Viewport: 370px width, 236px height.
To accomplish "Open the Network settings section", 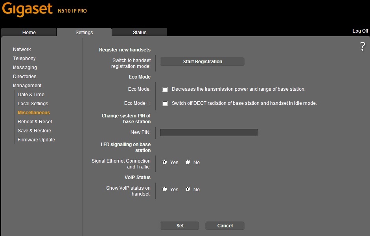I will 22,49.
